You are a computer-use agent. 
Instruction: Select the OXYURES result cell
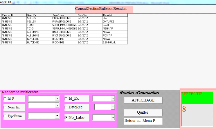[x=115, y=21]
